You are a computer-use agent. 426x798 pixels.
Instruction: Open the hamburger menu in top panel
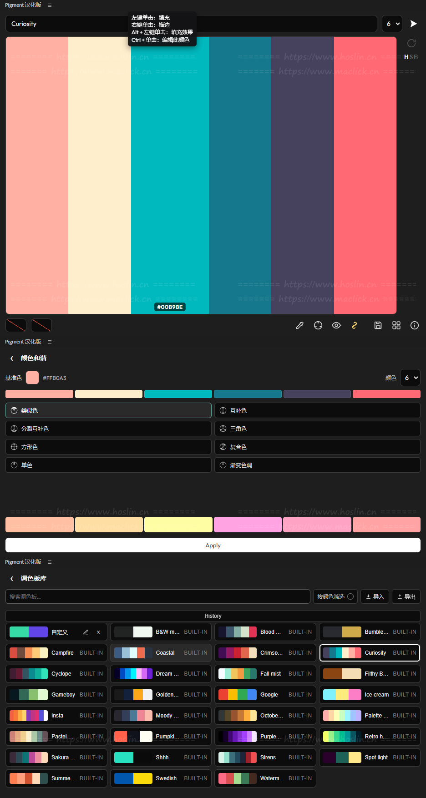pyautogui.click(x=50, y=5)
